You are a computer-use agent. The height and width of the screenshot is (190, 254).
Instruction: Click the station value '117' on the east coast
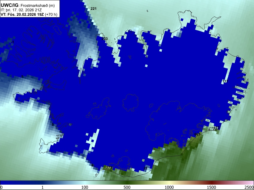226,81
